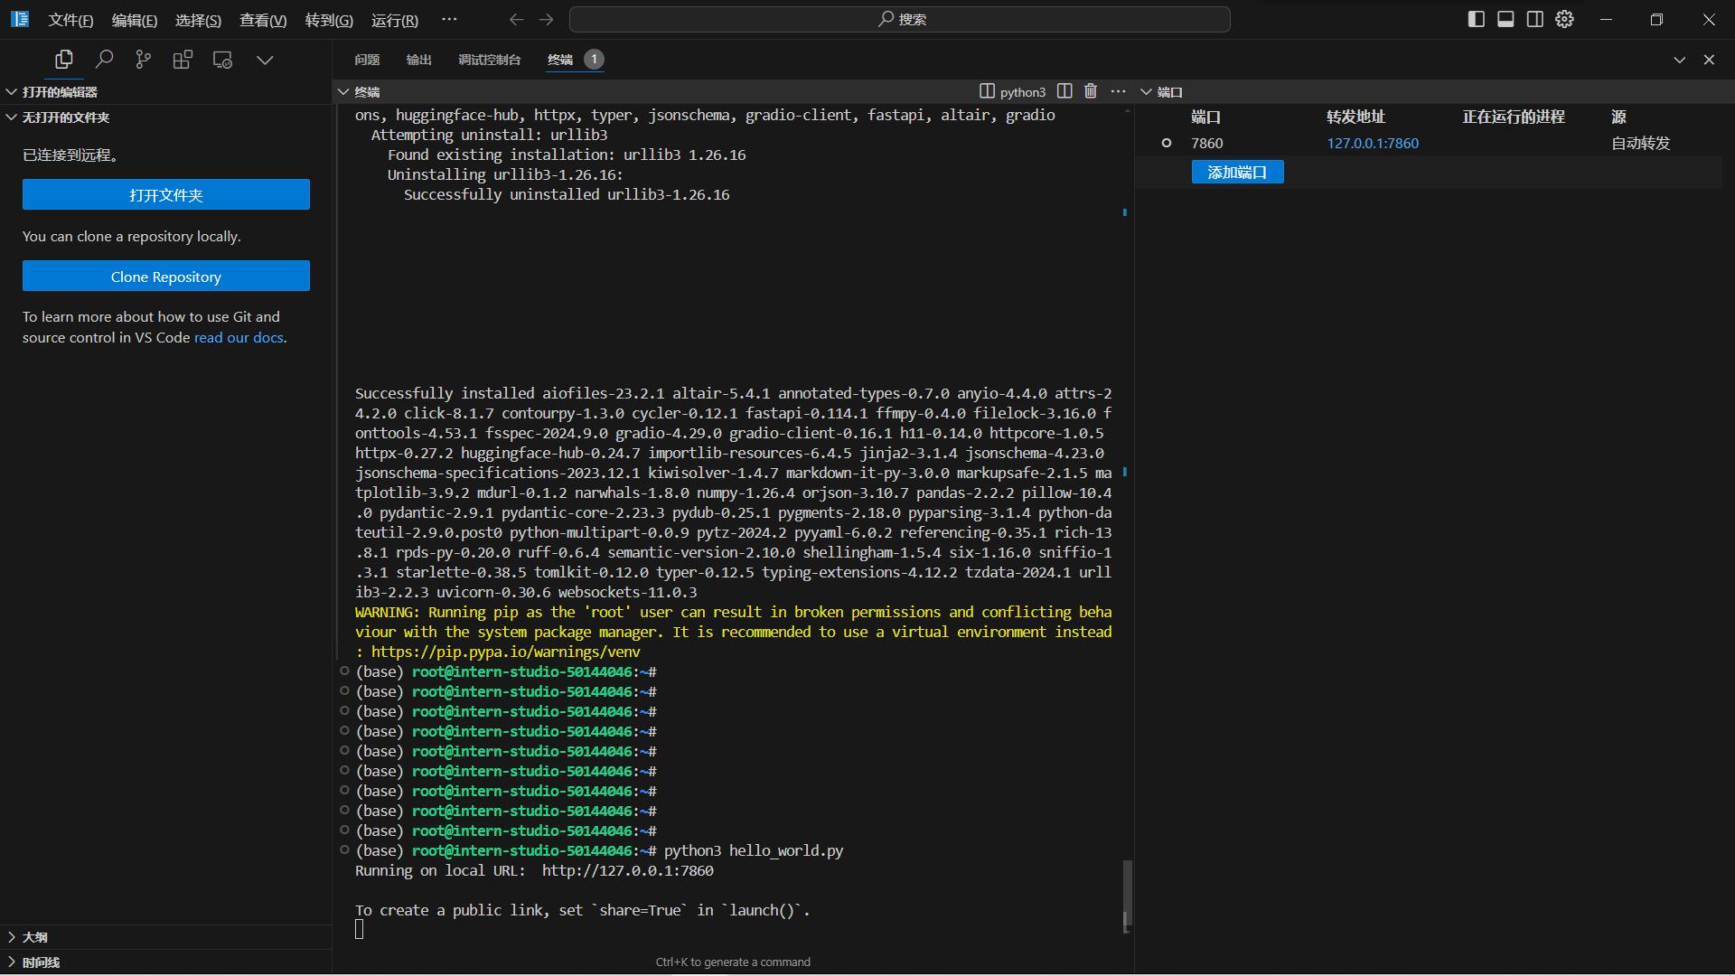Click http://127.0.0.1:7860 URL in terminal

(x=628, y=870)
